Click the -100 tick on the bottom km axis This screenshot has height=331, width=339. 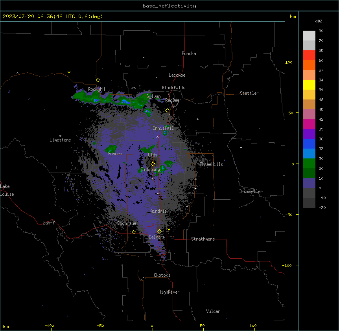pos(49,325)
